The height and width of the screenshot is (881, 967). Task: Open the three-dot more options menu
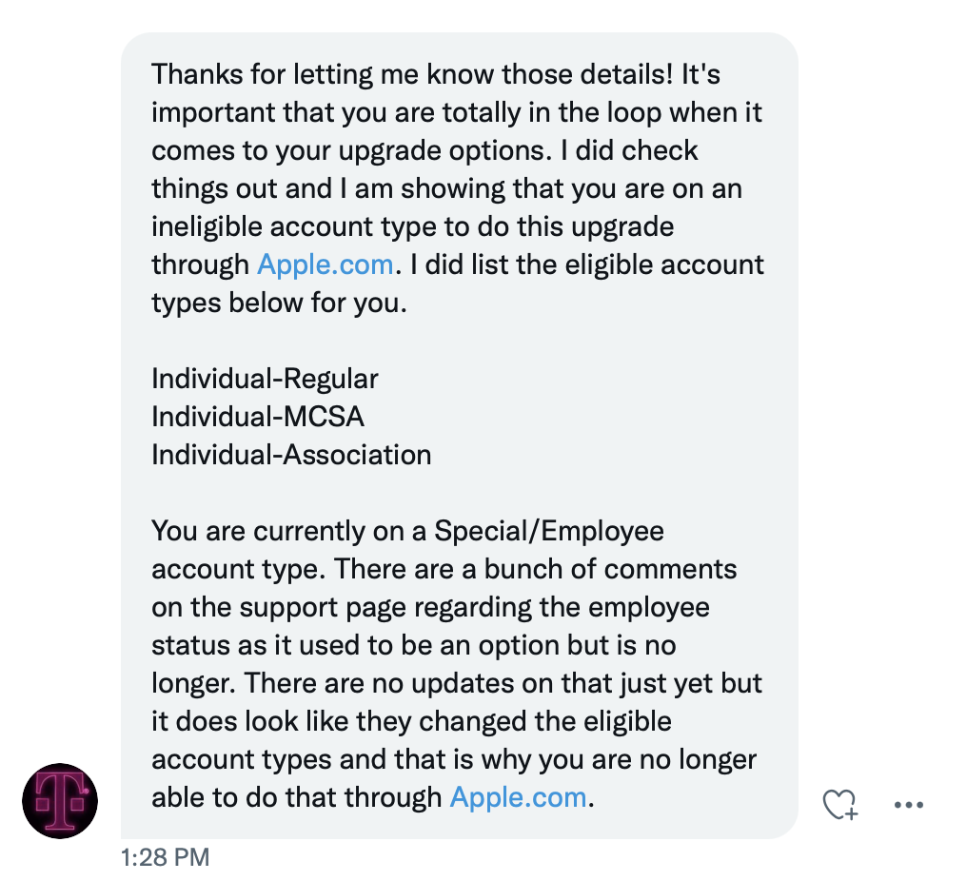coord(908,805)
